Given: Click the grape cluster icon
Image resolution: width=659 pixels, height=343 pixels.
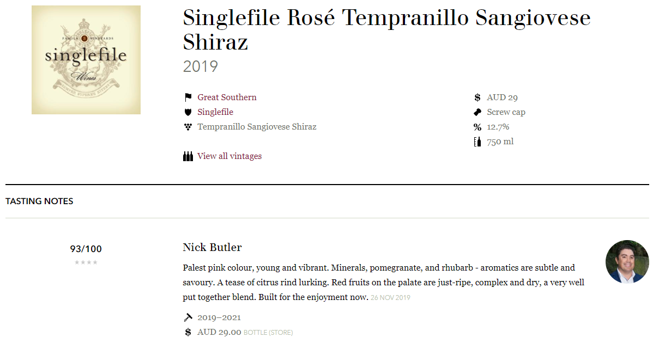Looking at the screenshot, I should (x=188, y=127).
